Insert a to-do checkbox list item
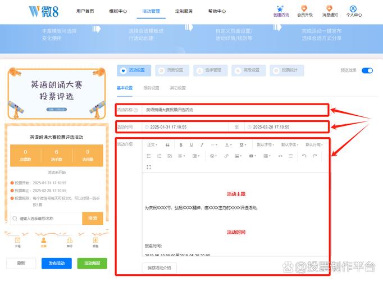 click(170, 156)
